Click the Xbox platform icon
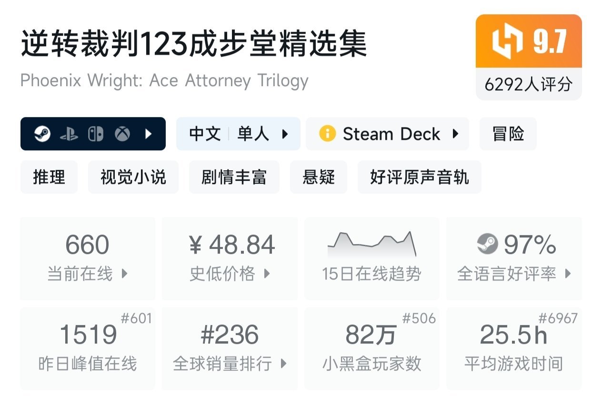The image size is (602, 403). point(122,134)
